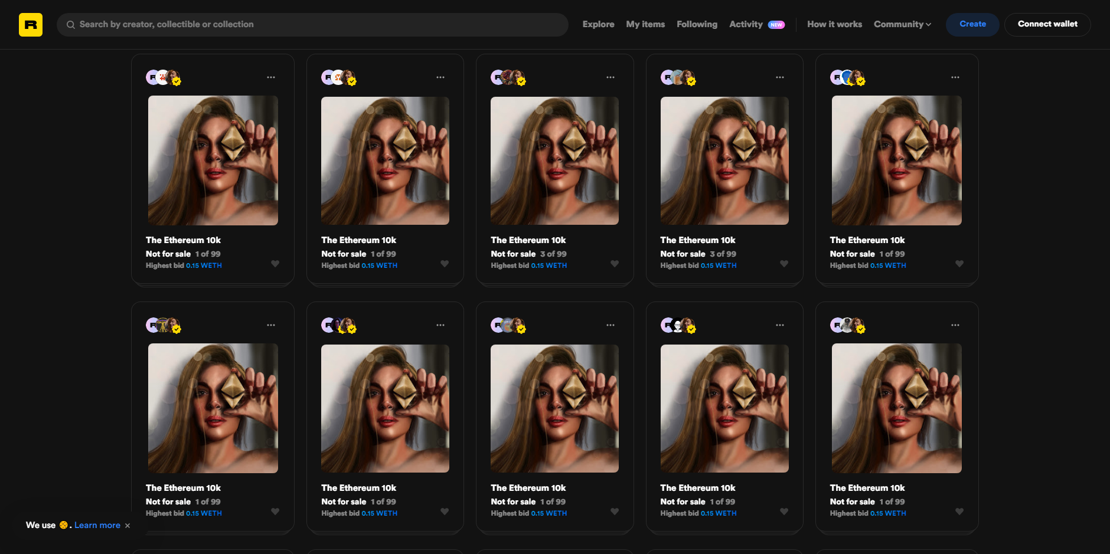The width and height of the screenshot is (1110, 554).
Task: Open avatar icons on bottom row's fourth card
Action: point(678,325)
